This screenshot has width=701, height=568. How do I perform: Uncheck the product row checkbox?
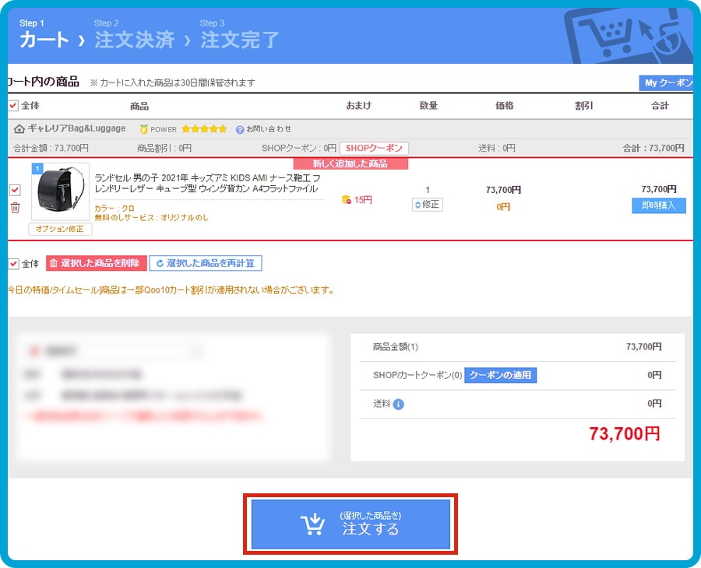[x=15, y=190]
